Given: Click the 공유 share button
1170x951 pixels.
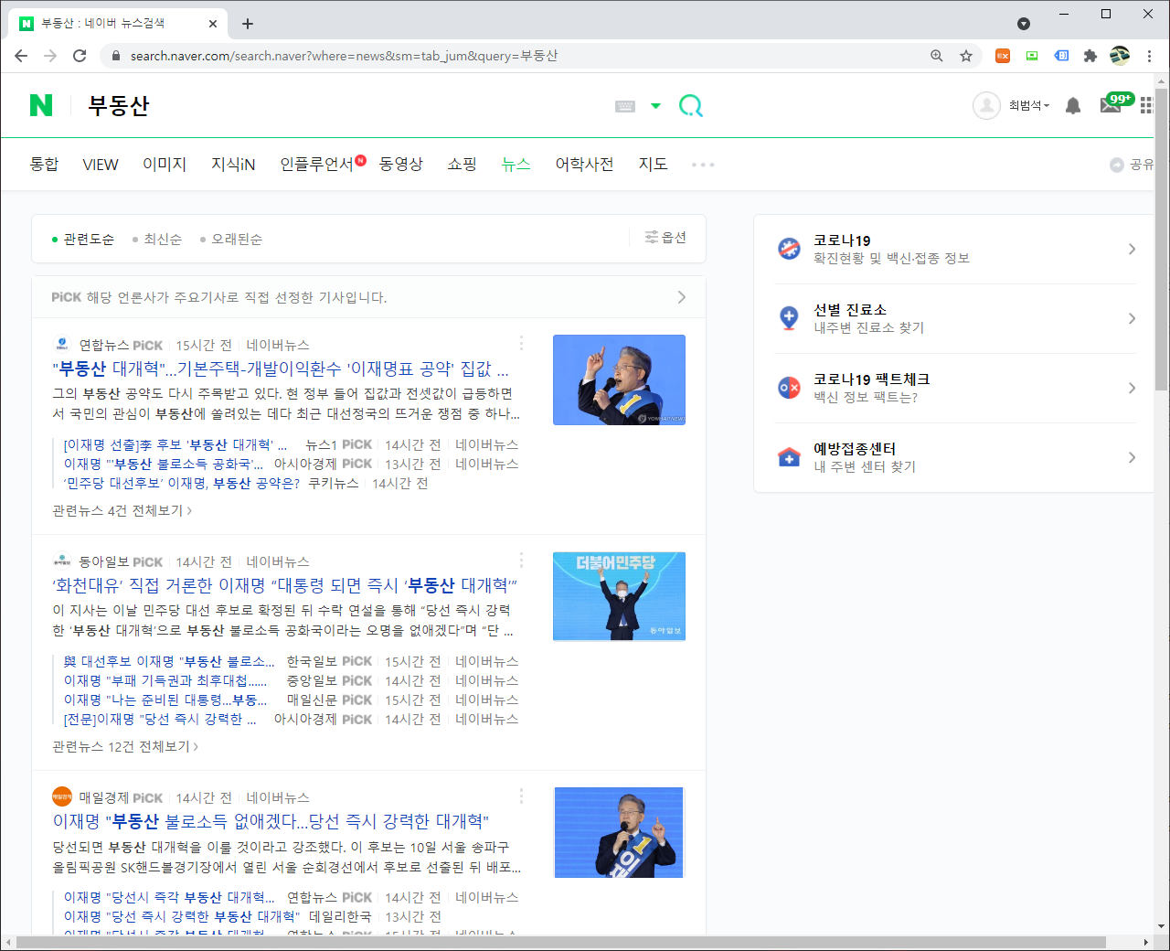Looking at the screenshot, I should (x=1132, y=165).
